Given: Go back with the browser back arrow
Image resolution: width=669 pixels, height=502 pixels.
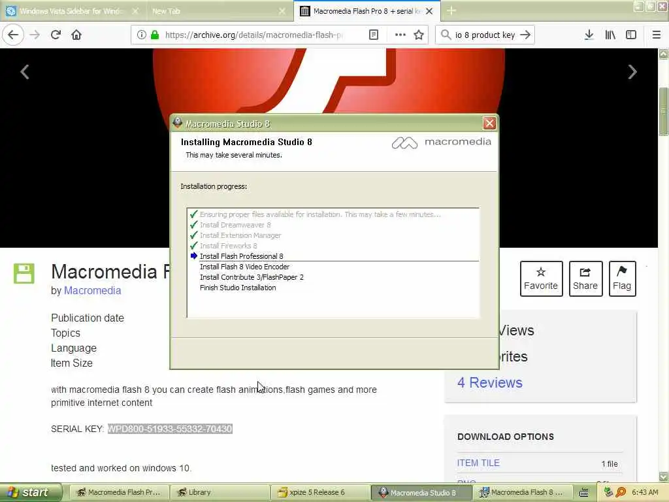Looking at the screenshot, I should point(13,35).
